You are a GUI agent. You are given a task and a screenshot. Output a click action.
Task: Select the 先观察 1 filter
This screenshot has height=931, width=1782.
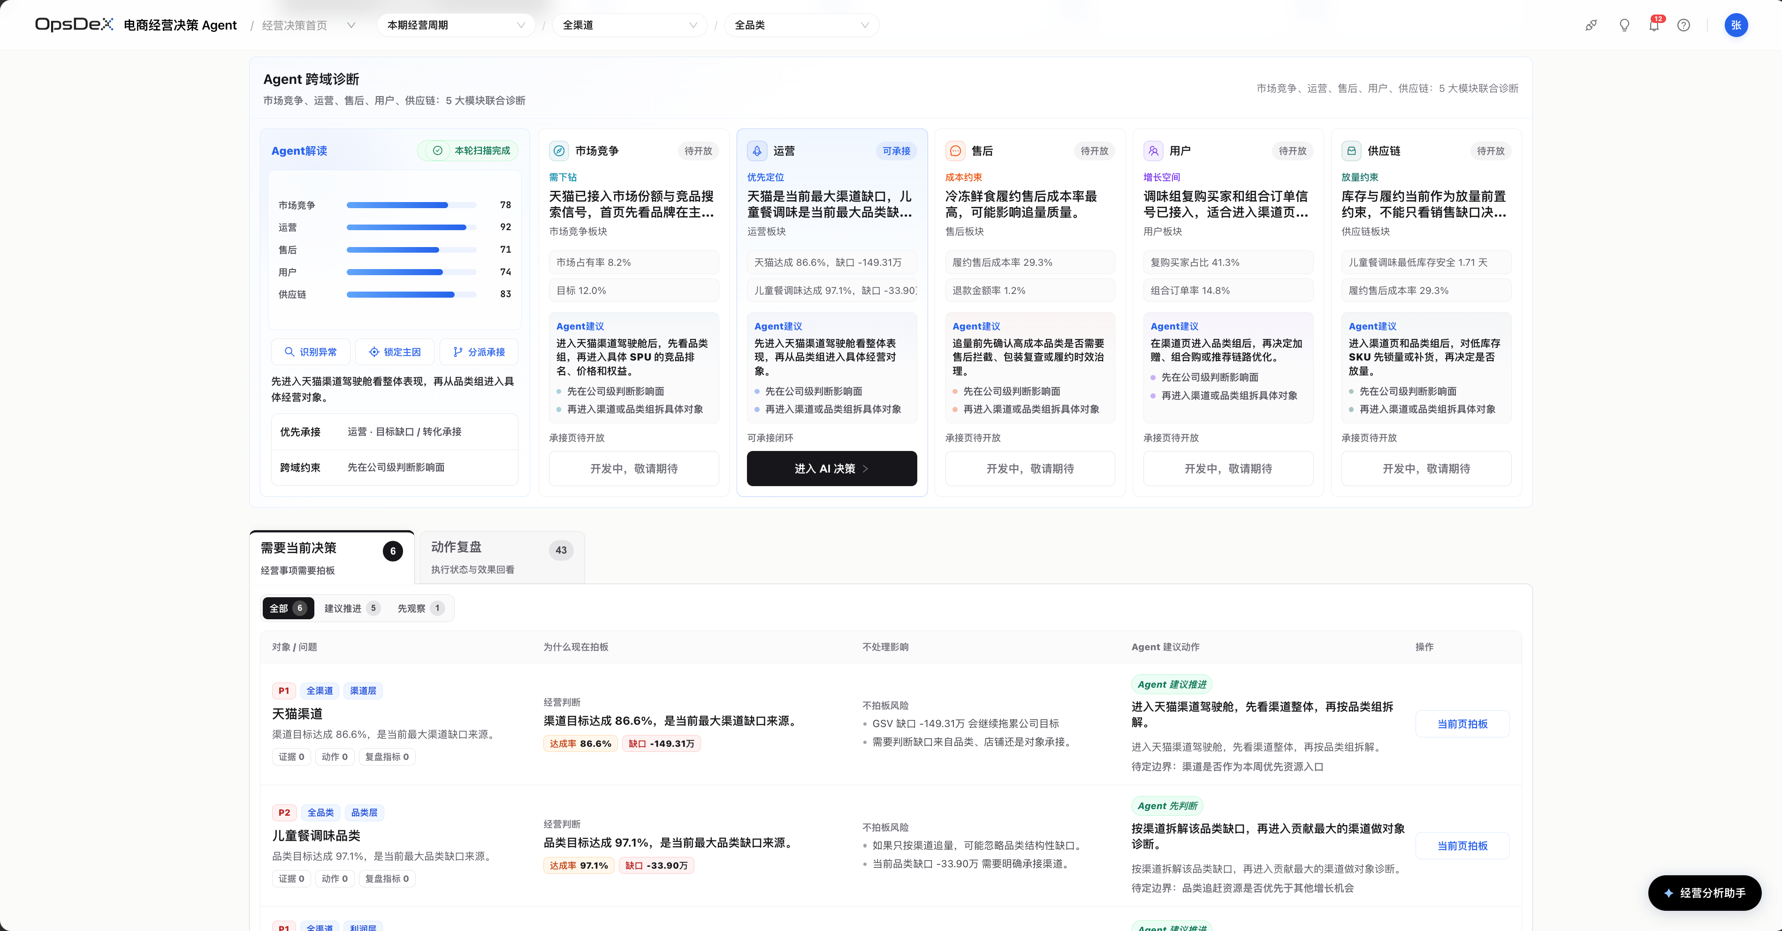(x=420, y=608)
